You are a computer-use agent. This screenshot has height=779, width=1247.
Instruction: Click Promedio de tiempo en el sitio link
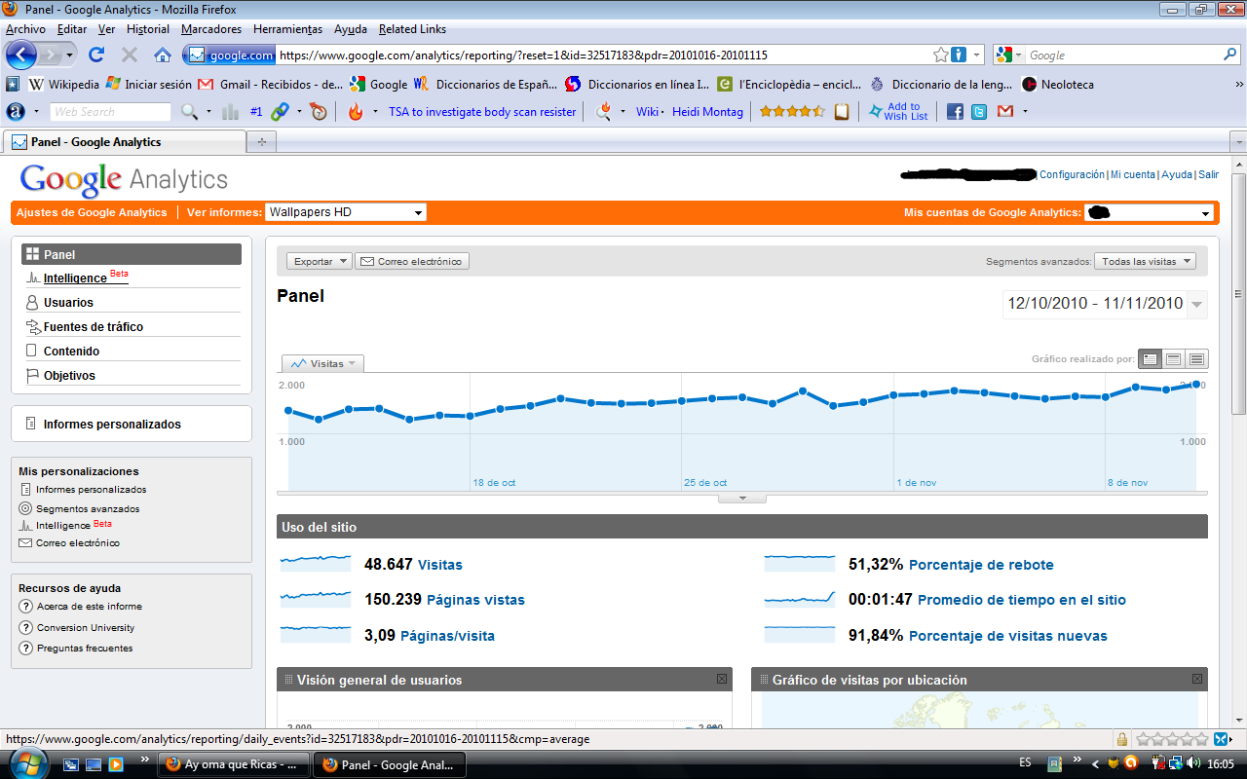coord(1022,600)
